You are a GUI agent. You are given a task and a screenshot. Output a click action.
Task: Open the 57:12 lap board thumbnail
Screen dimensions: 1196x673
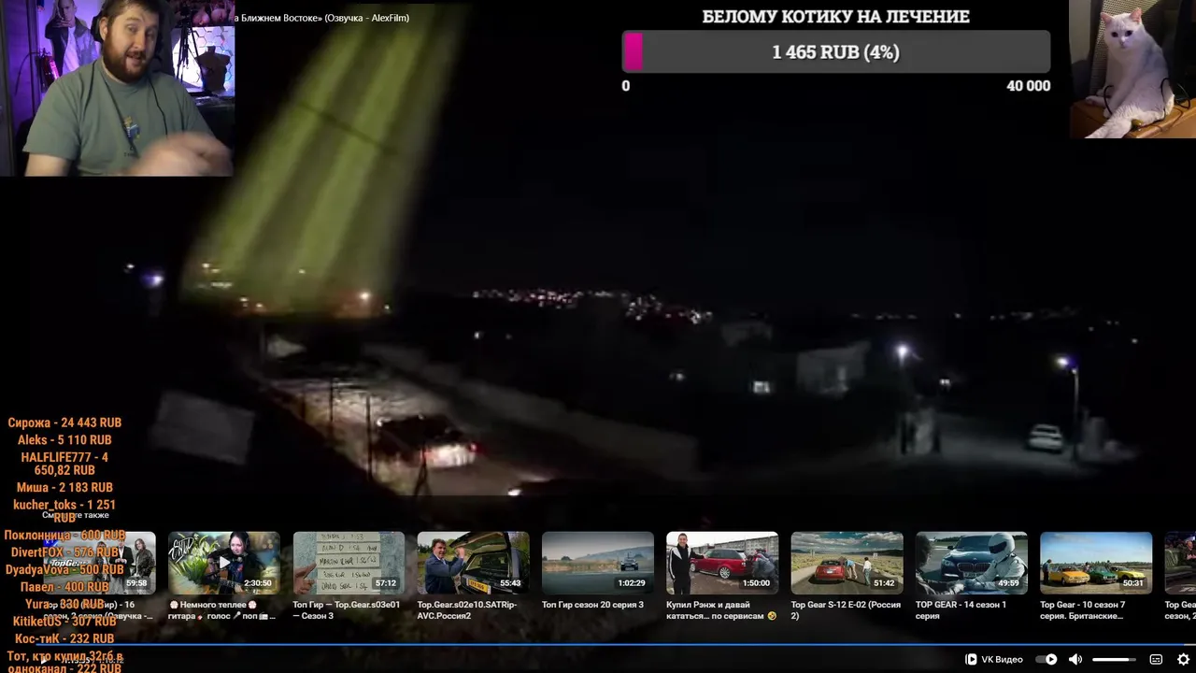click(349, 563)
